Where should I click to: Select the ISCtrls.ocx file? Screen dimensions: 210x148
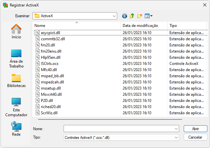(50, 63)
